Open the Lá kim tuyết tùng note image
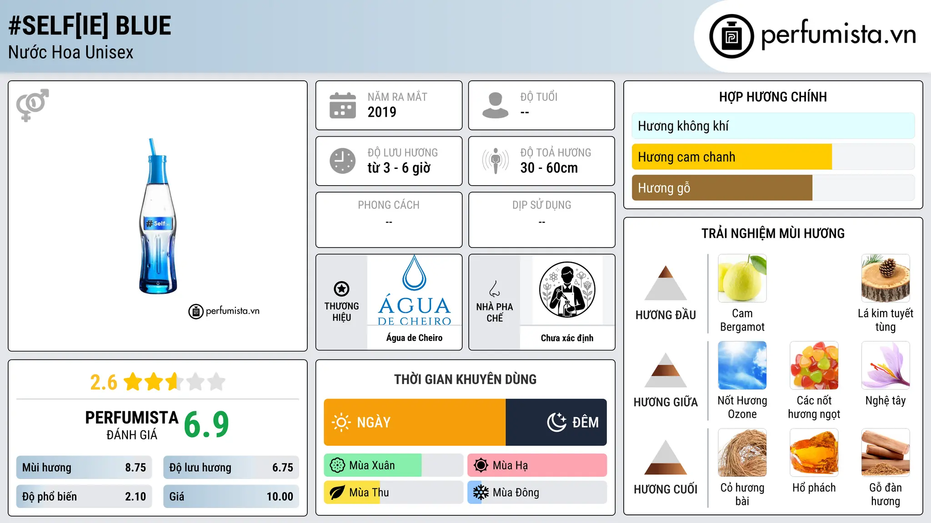This screenshot has width=931, height=523. click(886, 278)
